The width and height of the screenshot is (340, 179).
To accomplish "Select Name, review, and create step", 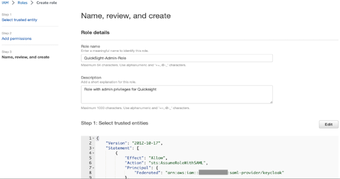I will click(26, 57).
